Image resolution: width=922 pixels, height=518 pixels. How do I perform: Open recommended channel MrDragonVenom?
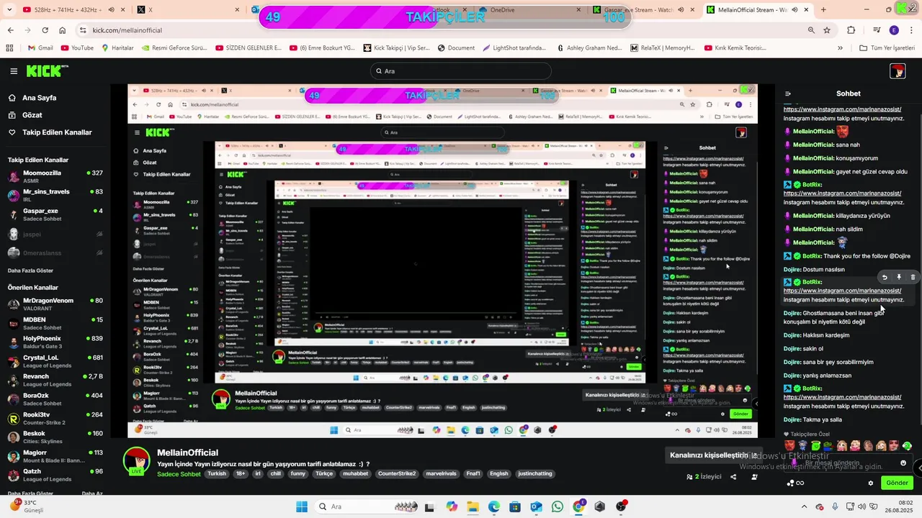tap(55, 304)
